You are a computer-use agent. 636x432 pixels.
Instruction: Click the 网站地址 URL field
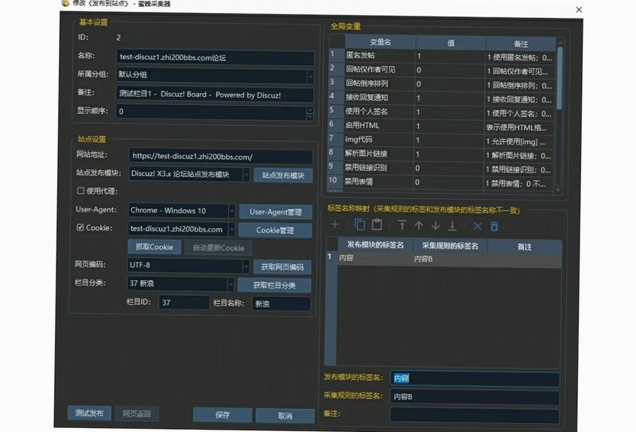221,156
